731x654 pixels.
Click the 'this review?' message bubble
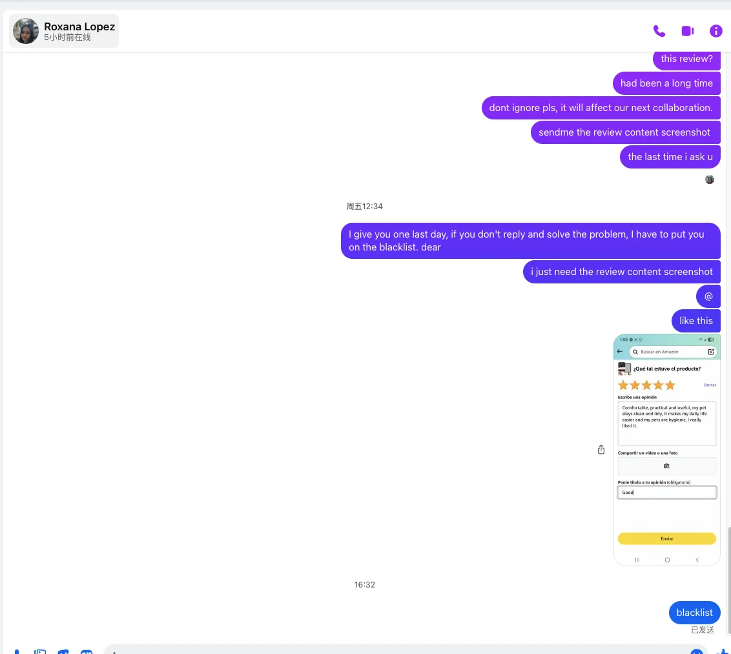(x=686, y=59)
